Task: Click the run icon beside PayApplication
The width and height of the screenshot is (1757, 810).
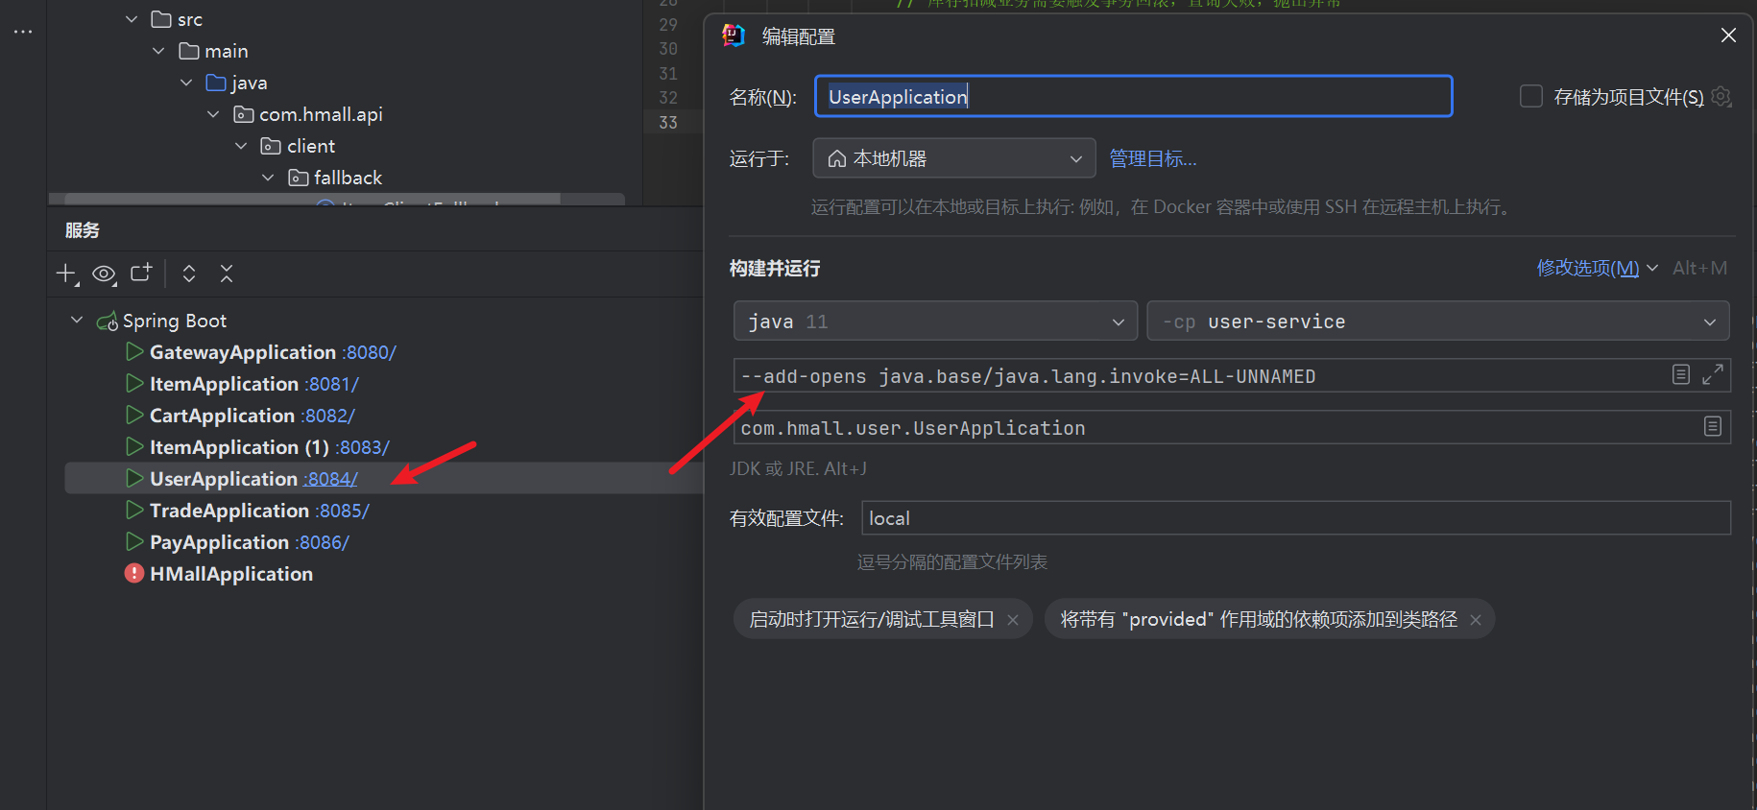Action: click(134, 541)
